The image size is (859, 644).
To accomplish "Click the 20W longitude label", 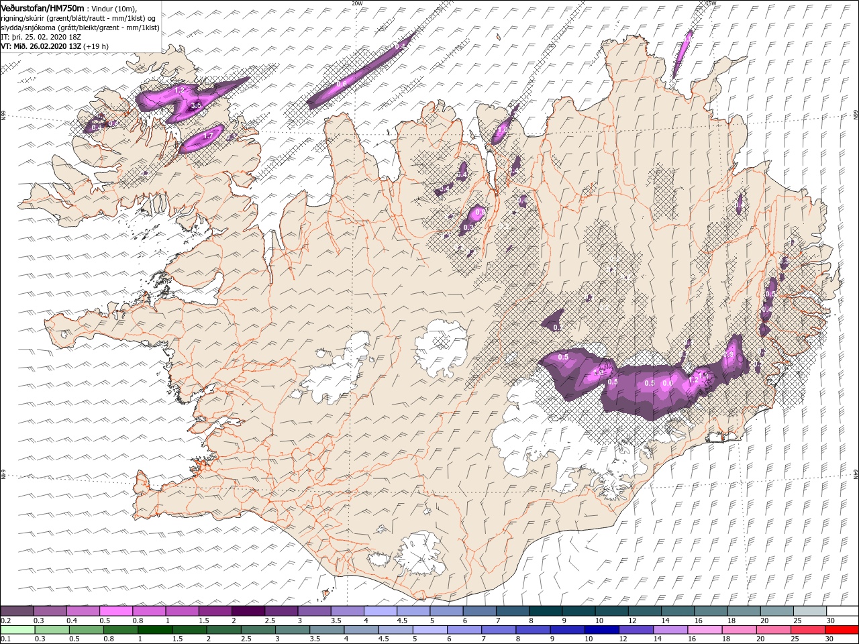I will [357, 3].
